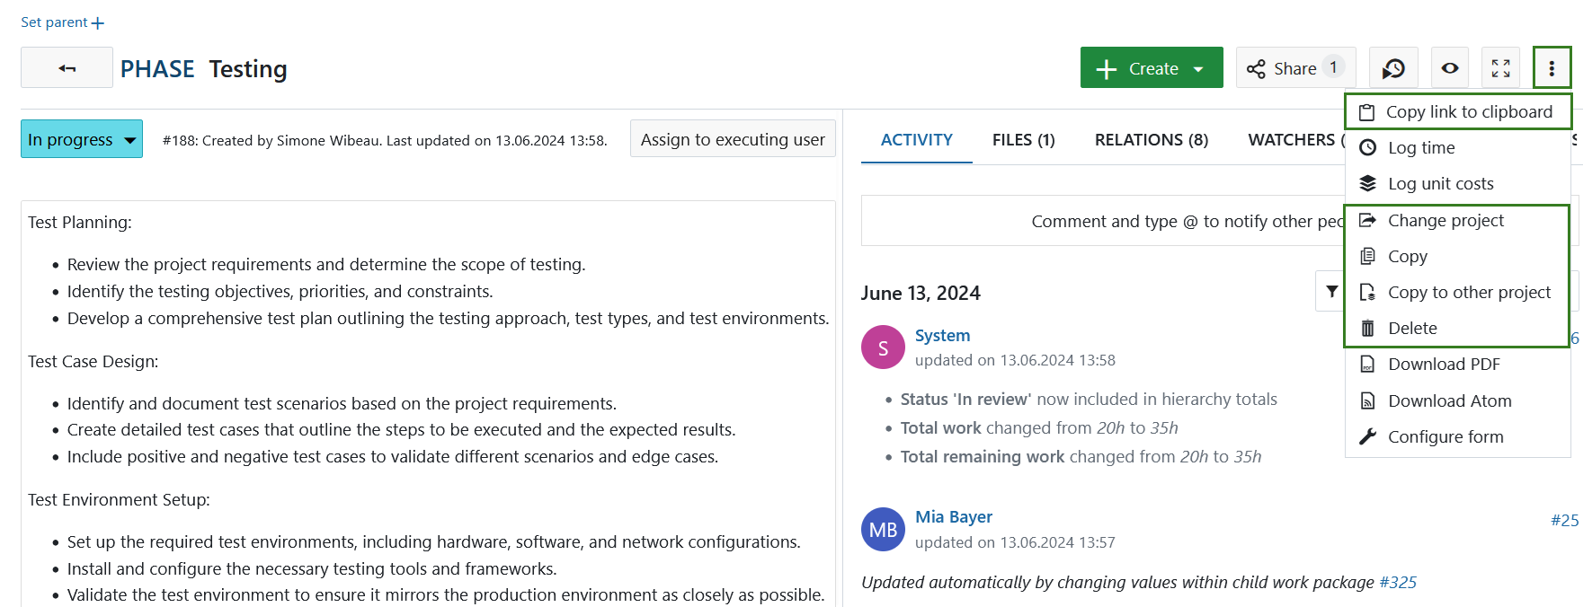
Task: Toggle the watch eye icon
Action: 1449,68
